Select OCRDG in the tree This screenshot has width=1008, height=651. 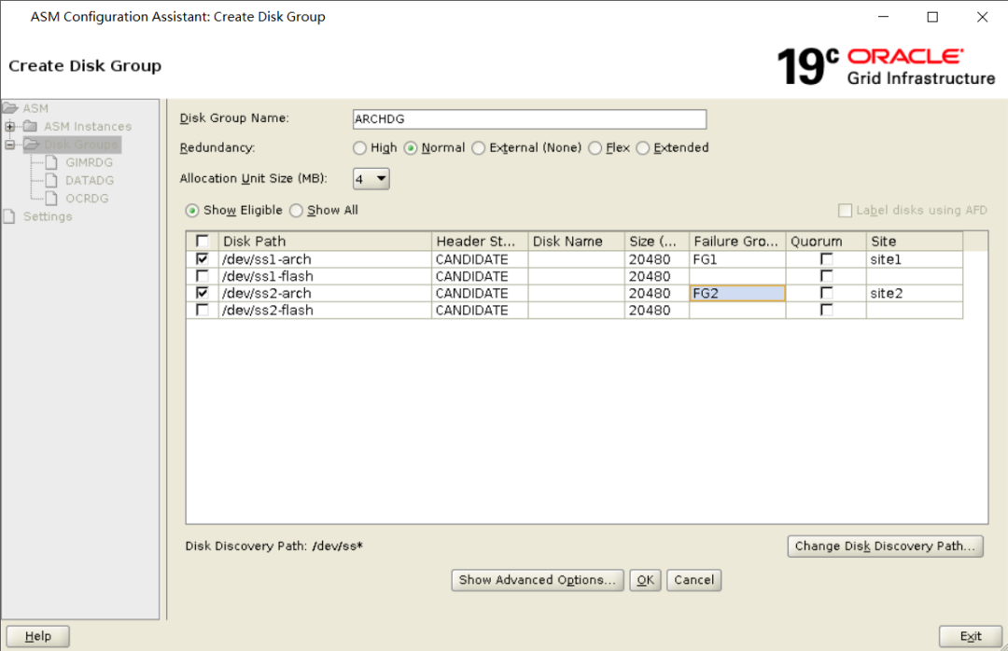[87, 198]
